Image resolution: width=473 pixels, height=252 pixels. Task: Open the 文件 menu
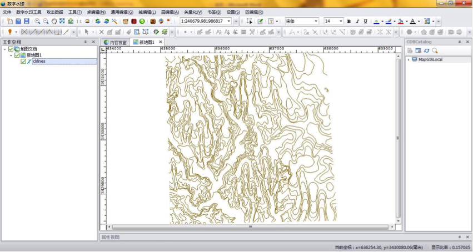click(7, 12)
